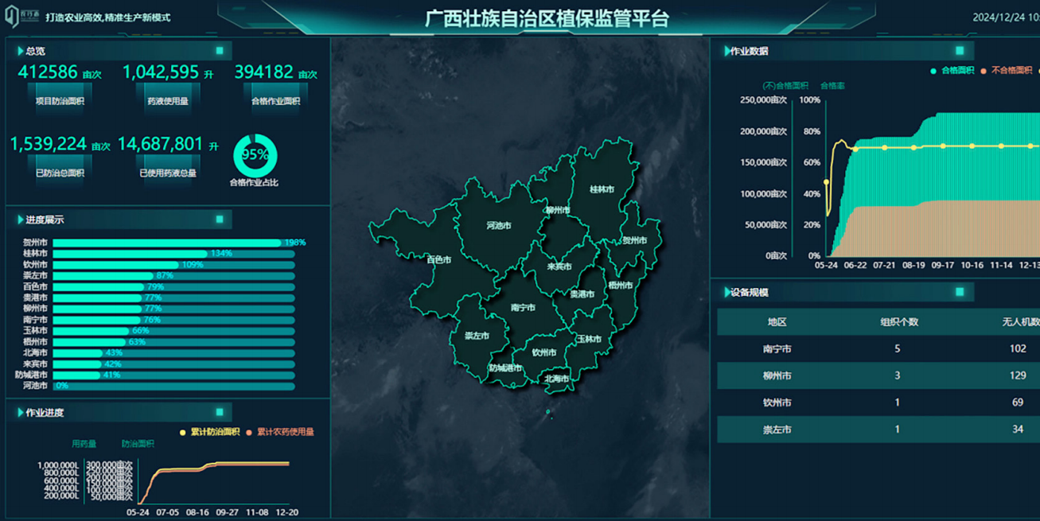This screenshot has height=521, width=1040.
Task: Click the 贺州市 198% progress bar
Action: (x=167, y=243)
